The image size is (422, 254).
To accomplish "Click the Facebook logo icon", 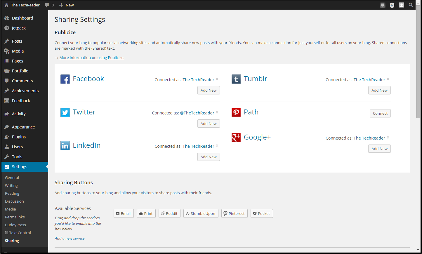I will [65, 79].
